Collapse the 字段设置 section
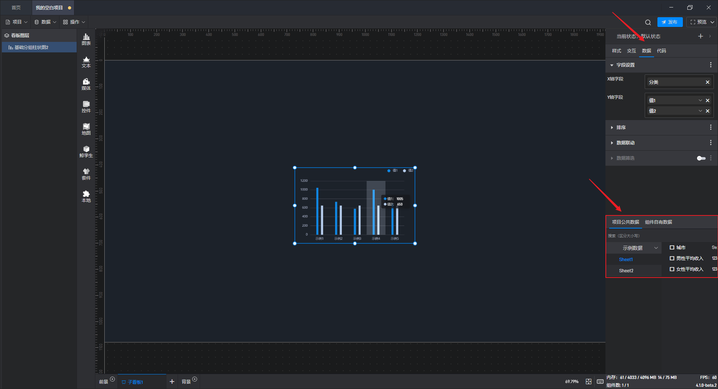 tap(612, 65)
